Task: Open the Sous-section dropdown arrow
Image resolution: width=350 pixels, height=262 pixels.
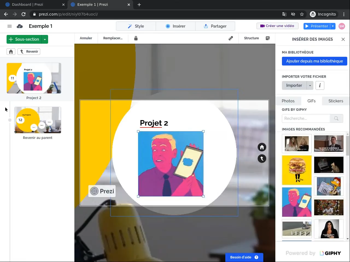Action: (45, 39)
